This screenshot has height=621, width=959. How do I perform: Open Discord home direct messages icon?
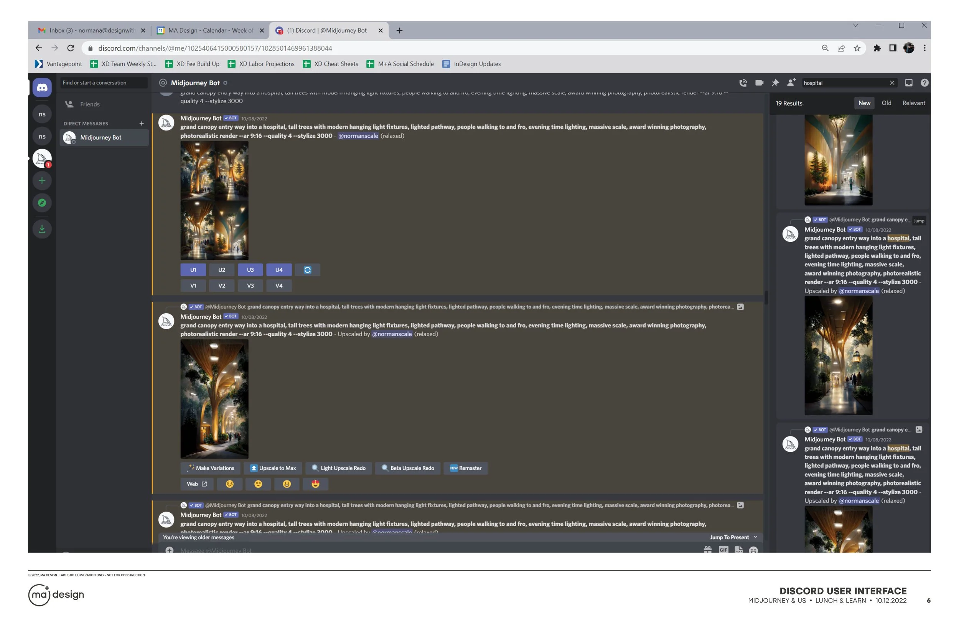[x=42, y=88]
